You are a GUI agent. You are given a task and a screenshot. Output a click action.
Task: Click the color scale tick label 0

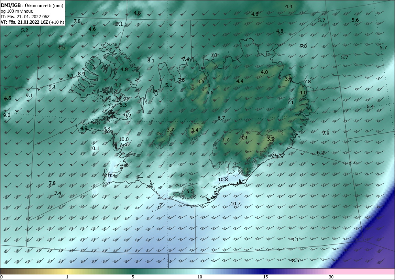tap(2, 277)
